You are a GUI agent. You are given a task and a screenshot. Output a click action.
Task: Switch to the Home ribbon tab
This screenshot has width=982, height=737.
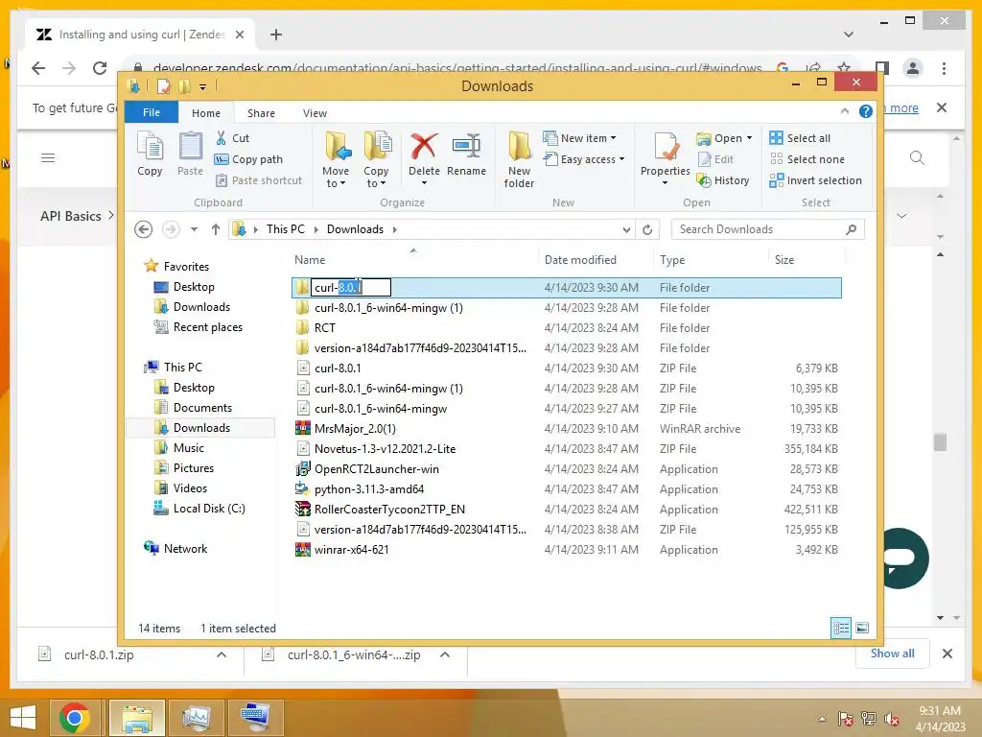click(x=206, y=113)
